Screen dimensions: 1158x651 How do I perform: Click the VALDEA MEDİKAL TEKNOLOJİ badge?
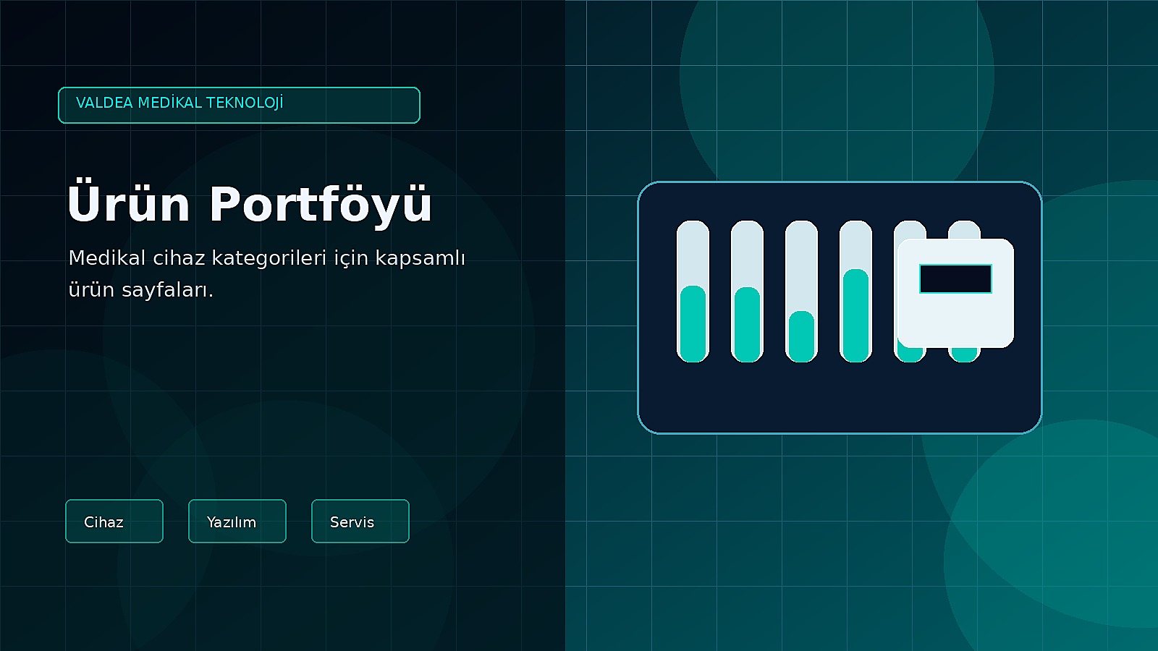point(239,105)
